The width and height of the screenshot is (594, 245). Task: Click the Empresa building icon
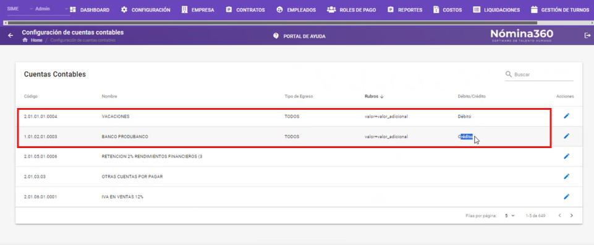(x=184, y=10)
